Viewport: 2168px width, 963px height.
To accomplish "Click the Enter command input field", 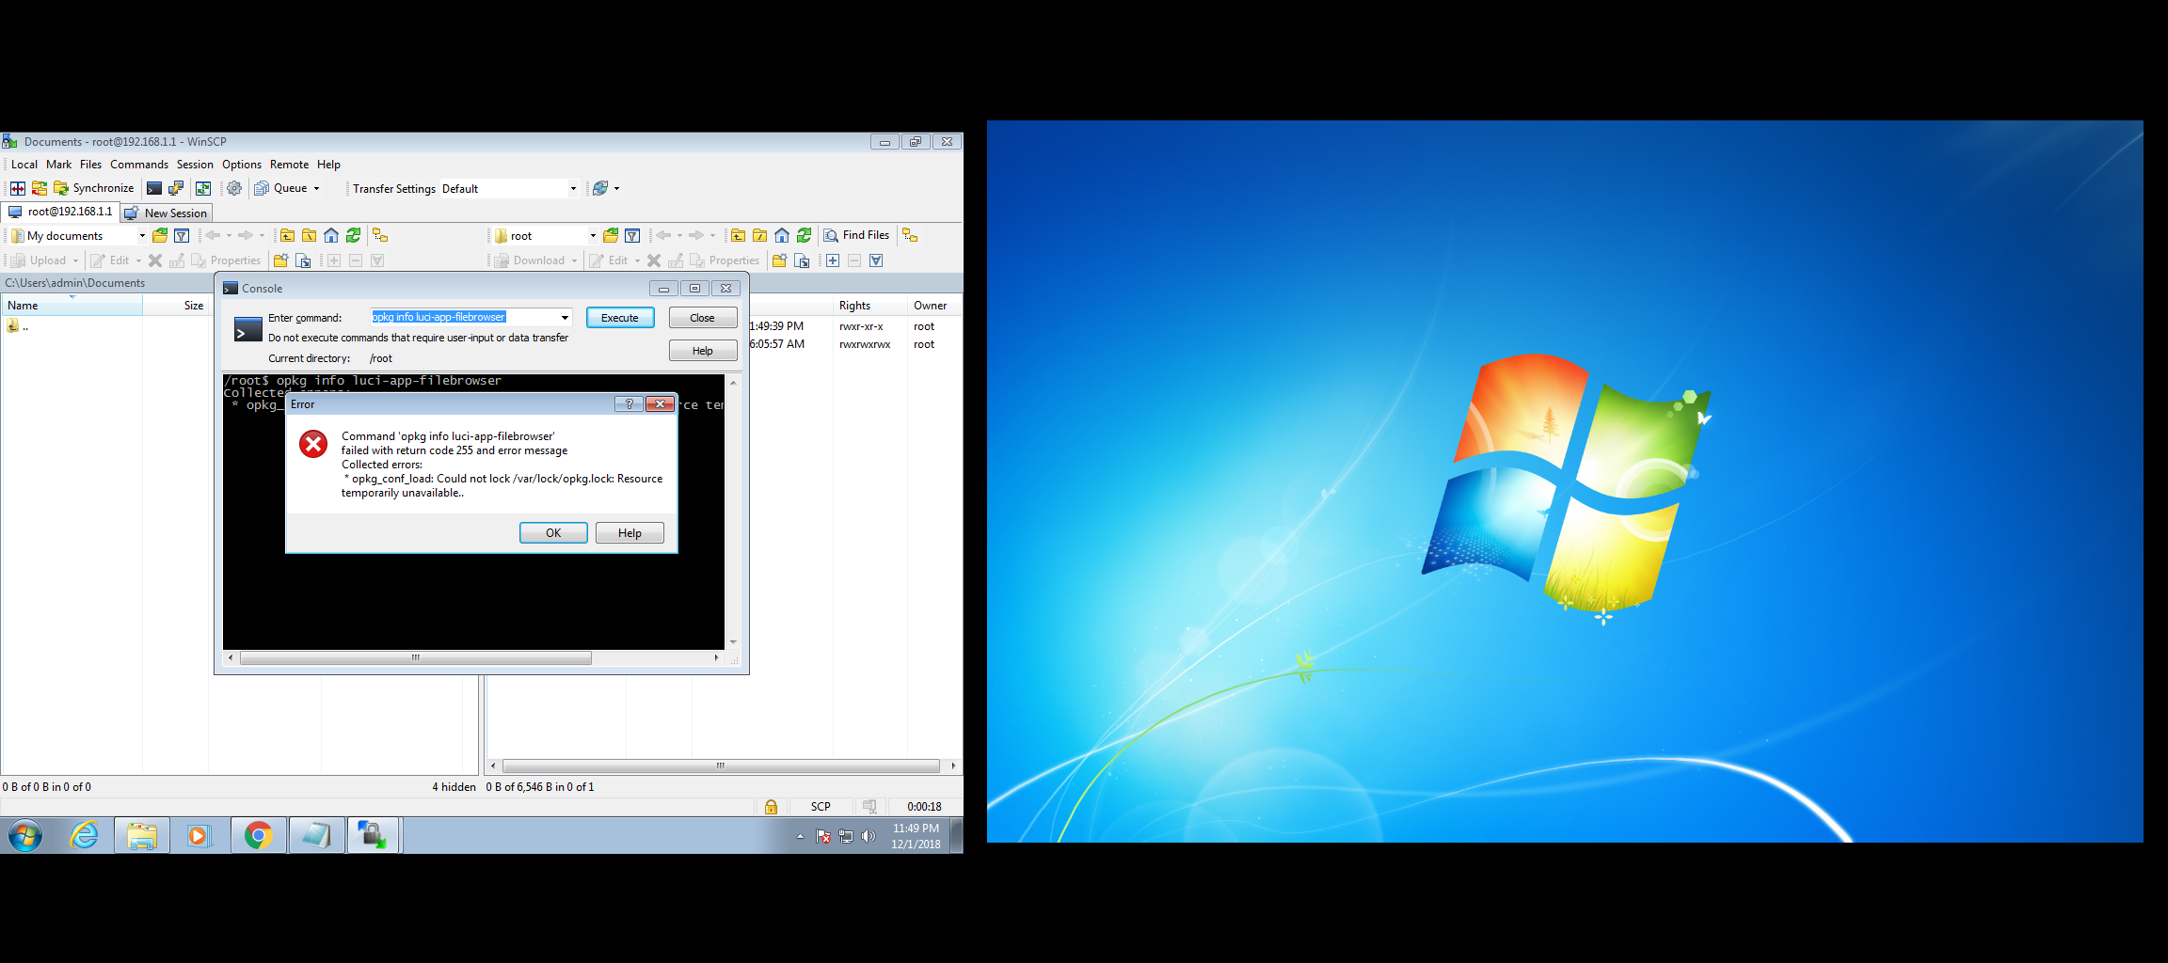I will click(x=463, y=318).
